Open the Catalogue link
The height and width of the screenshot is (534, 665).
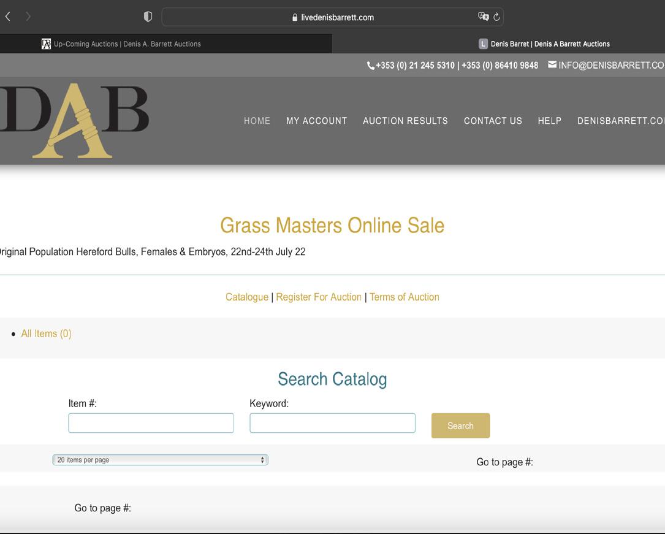point(247,297)
